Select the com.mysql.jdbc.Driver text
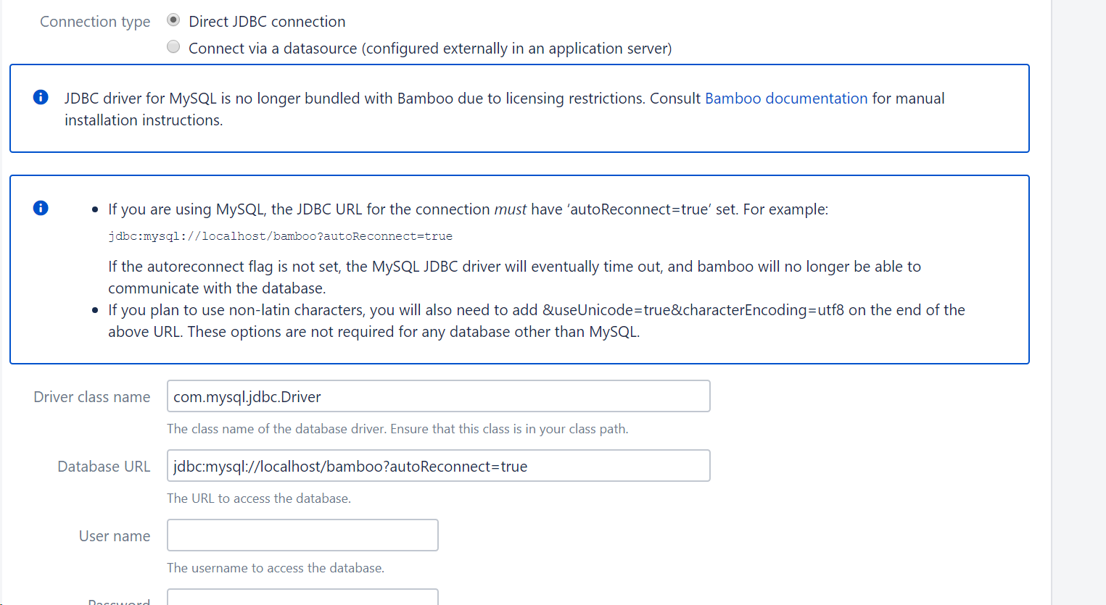1106x605 pixels. (245, 396)
